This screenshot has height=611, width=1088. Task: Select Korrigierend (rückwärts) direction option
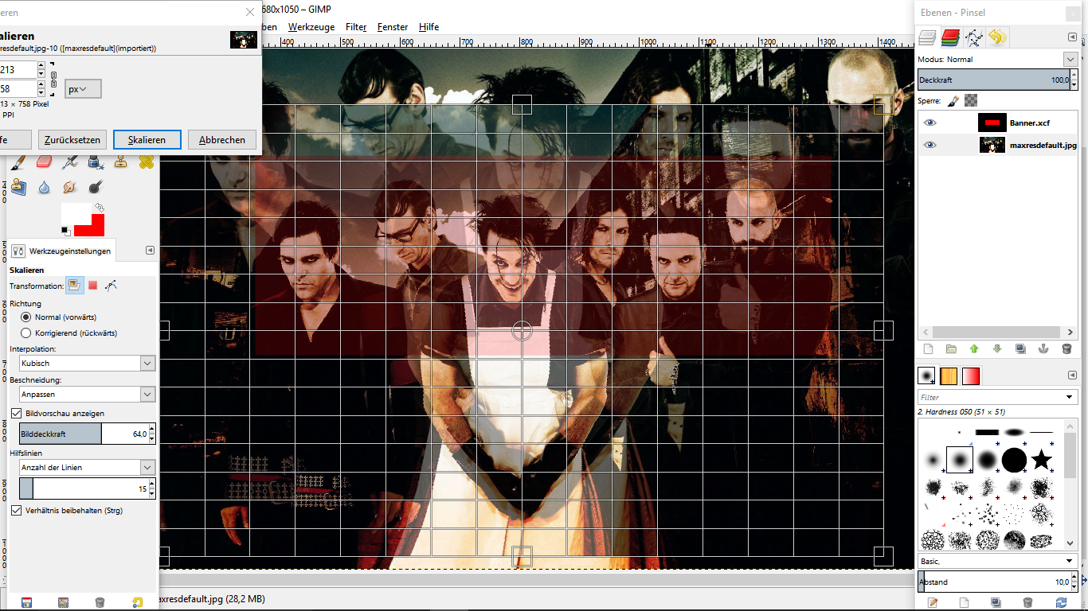(x=26, y=333)
